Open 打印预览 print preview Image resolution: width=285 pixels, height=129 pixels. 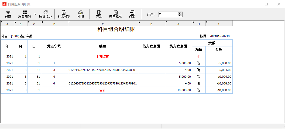click(x=64, y=14)
